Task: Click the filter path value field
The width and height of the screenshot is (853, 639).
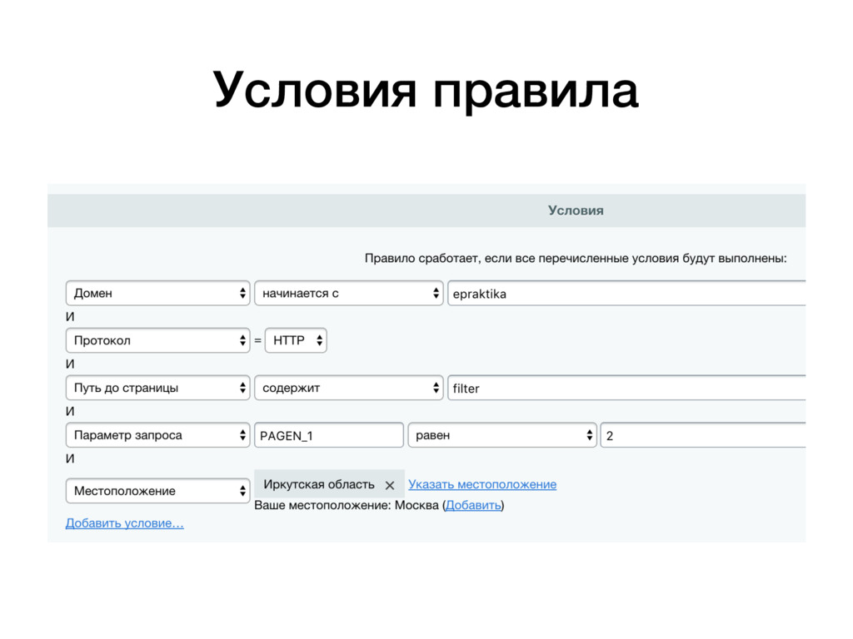Action: click(x=626, y=388)
